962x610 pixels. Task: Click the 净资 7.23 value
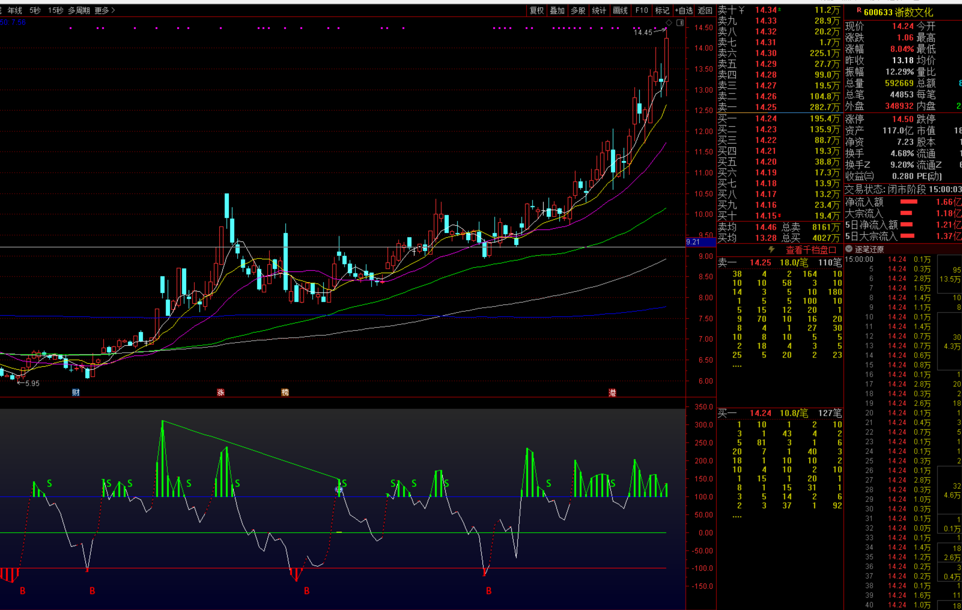[905, 142]
